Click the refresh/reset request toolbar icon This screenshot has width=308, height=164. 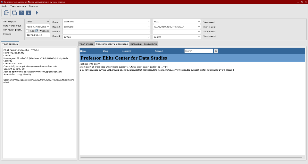14,13
